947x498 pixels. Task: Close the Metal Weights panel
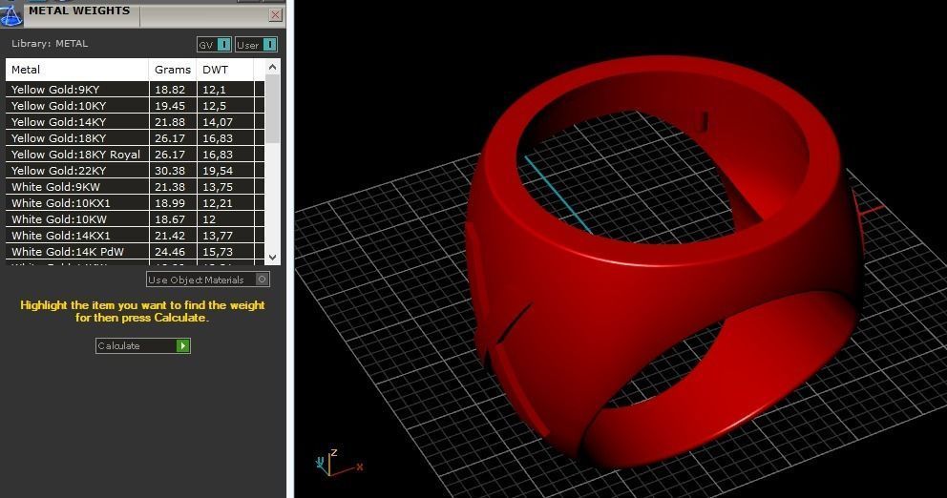point(275,15)
